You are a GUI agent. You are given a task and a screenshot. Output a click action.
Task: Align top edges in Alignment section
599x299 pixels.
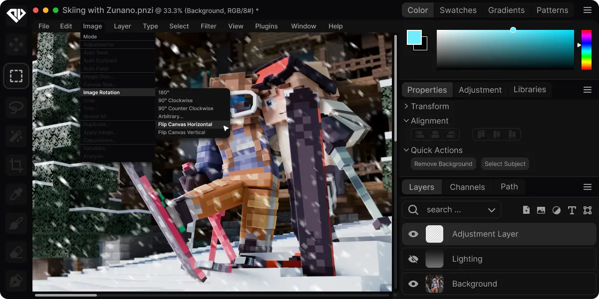pos(481,135)
